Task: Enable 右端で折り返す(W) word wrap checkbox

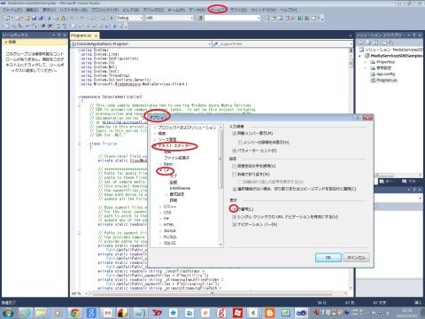Action: 235,175
